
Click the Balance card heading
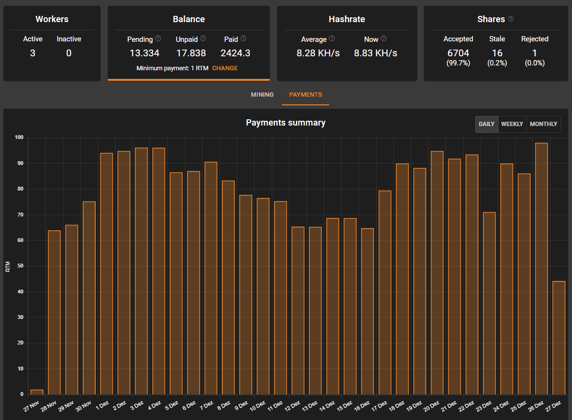[x=189, y=19]
